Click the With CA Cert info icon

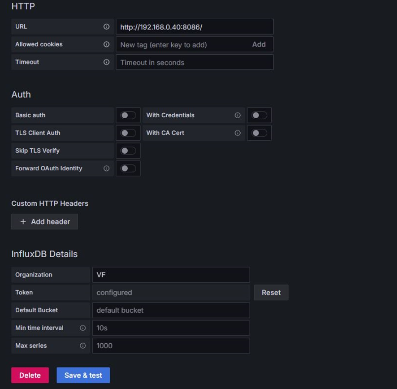tap(237, 133)
